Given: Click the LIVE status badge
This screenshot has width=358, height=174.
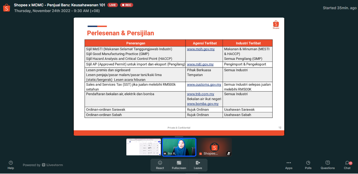Looking at the screenshot, I should click(113, 5).
